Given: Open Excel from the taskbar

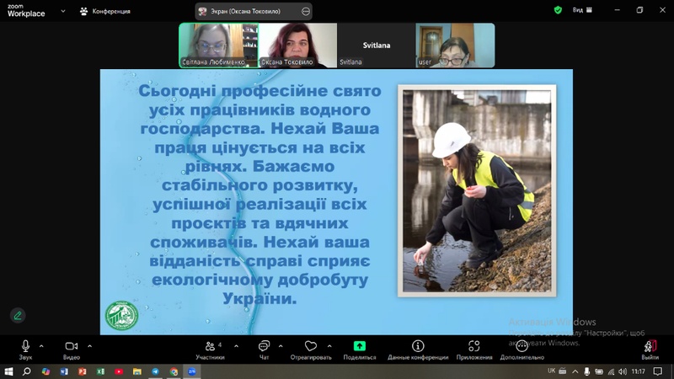Looking at the screenshot, I should point(100,371).
